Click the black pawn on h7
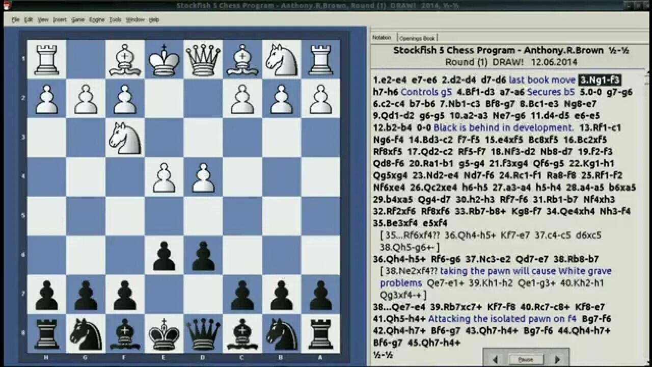 click(x=47, y=295)
